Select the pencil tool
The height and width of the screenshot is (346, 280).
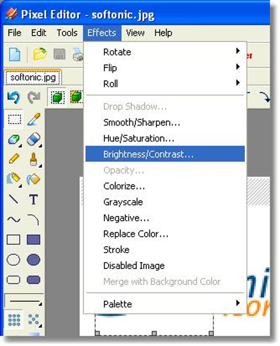click(14, 159)
